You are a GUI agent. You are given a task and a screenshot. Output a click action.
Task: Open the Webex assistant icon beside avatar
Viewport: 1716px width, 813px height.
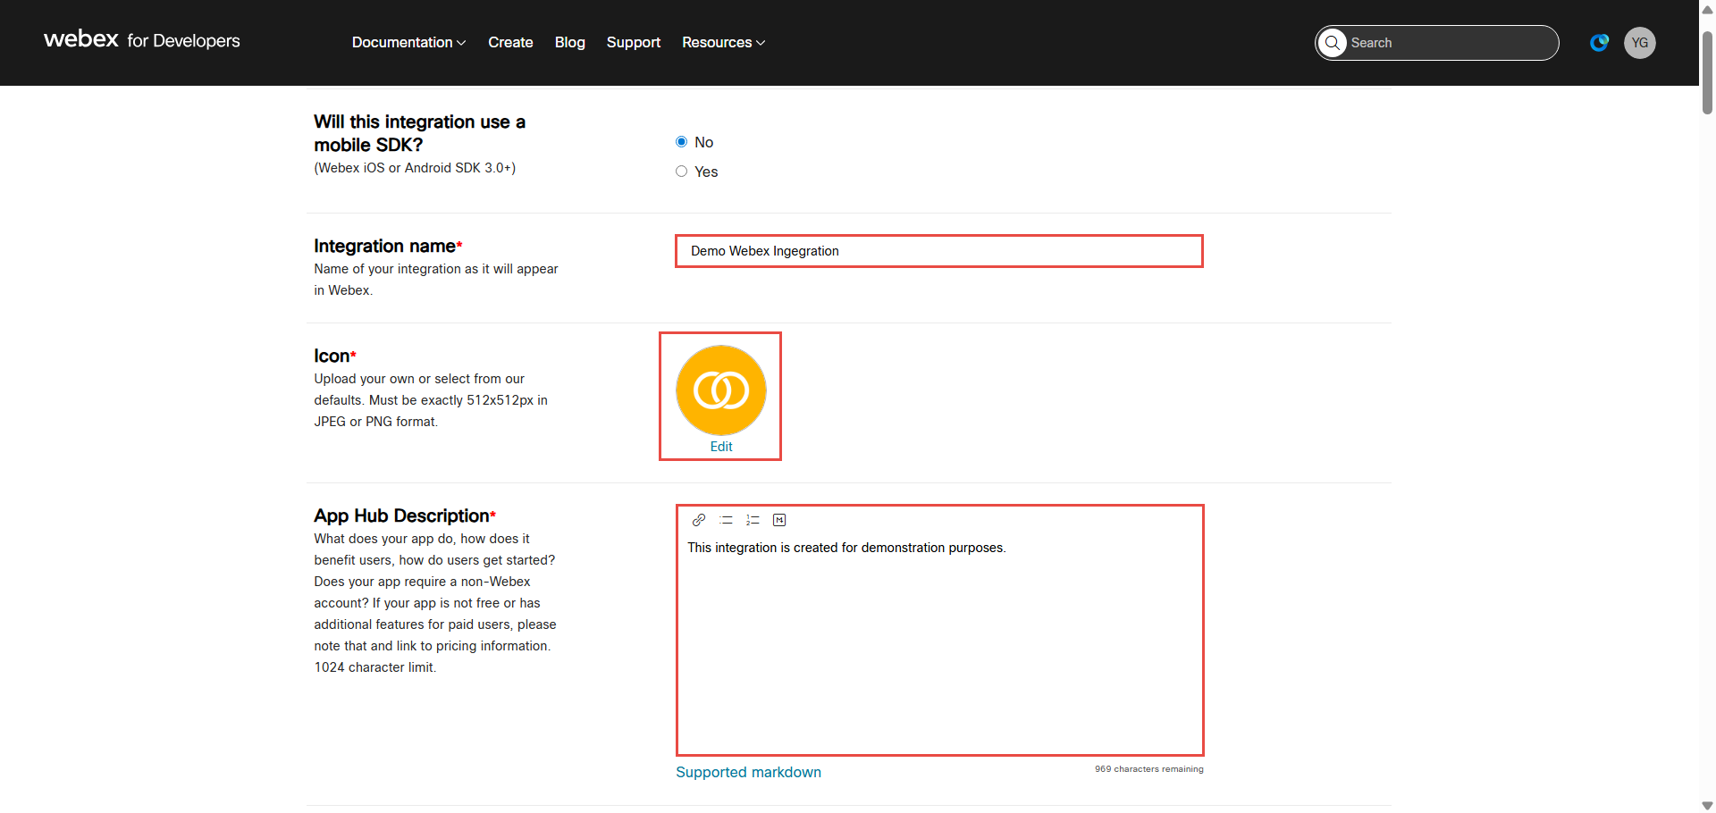1599,43
